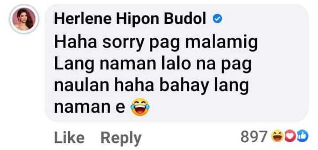The width and height of the screenshot is (318, 150).
Task: Click the line 'naulan haha bahay lang'
Action: 151,86
